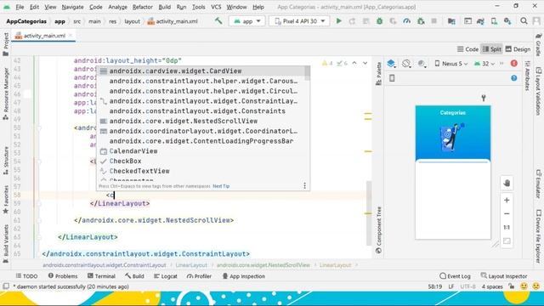This screenshot has width=544, height=306.
Task: Click the res breadcrumb in navigation bar
Action: [x=112, y=21]
